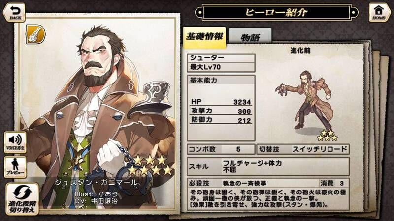Tap the 必殺技 執念の一斉検挙 row
Image resolution: width=394 pixels, height=221 pixels.
[253, 183]
